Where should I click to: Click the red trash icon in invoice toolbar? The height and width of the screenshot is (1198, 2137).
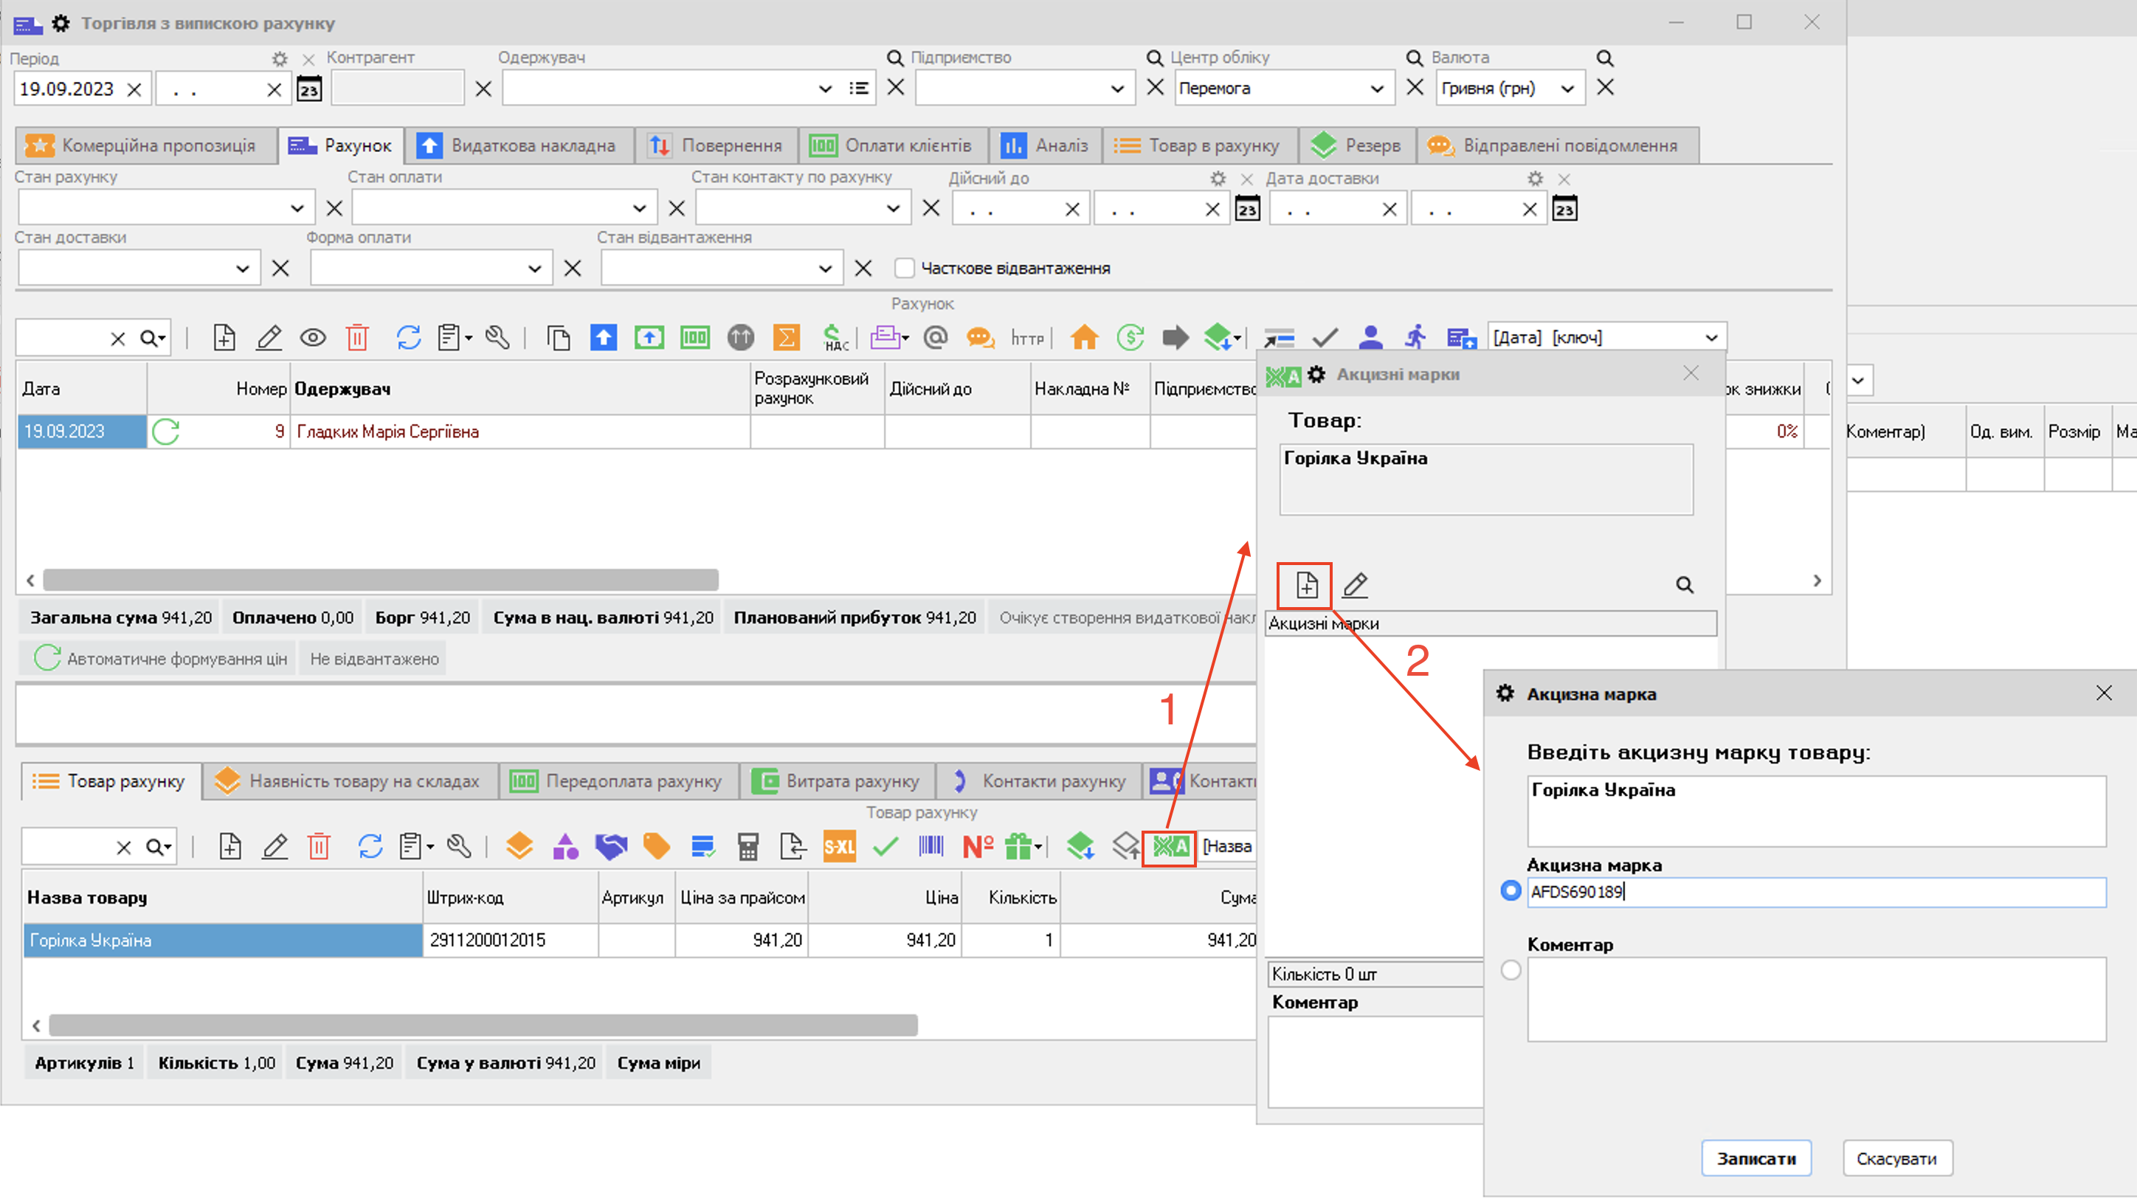tap(356, 337)
